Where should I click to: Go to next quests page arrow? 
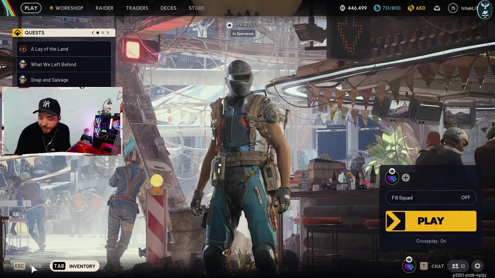pos(108,33)
